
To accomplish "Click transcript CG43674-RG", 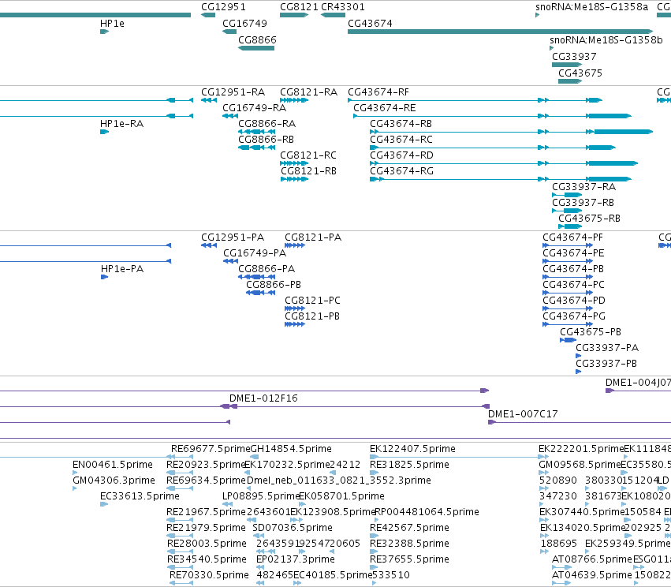I will (501, 179).
